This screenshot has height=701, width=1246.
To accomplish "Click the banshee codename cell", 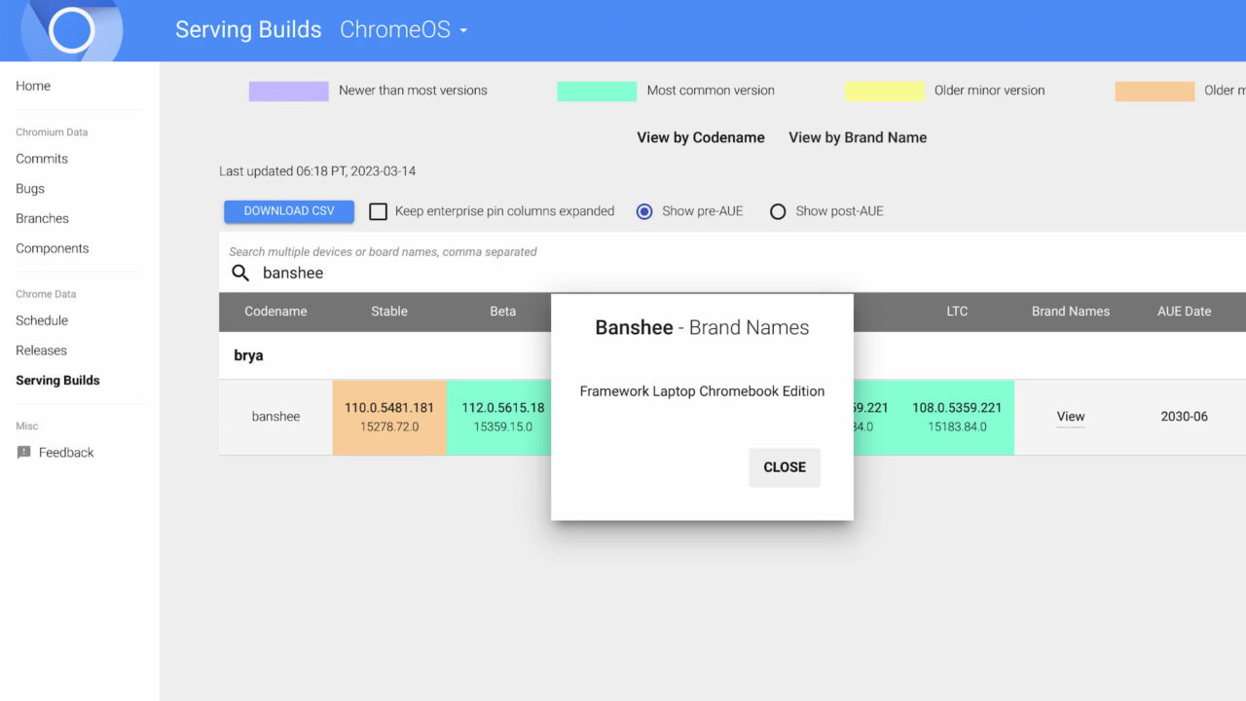I will tap(275, 417).
